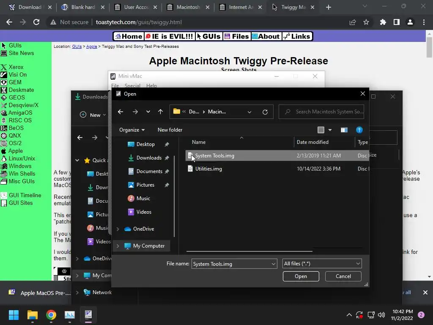433x325 pixels.
Task: Open view options dropdown arrow
Action: (330, 130)
